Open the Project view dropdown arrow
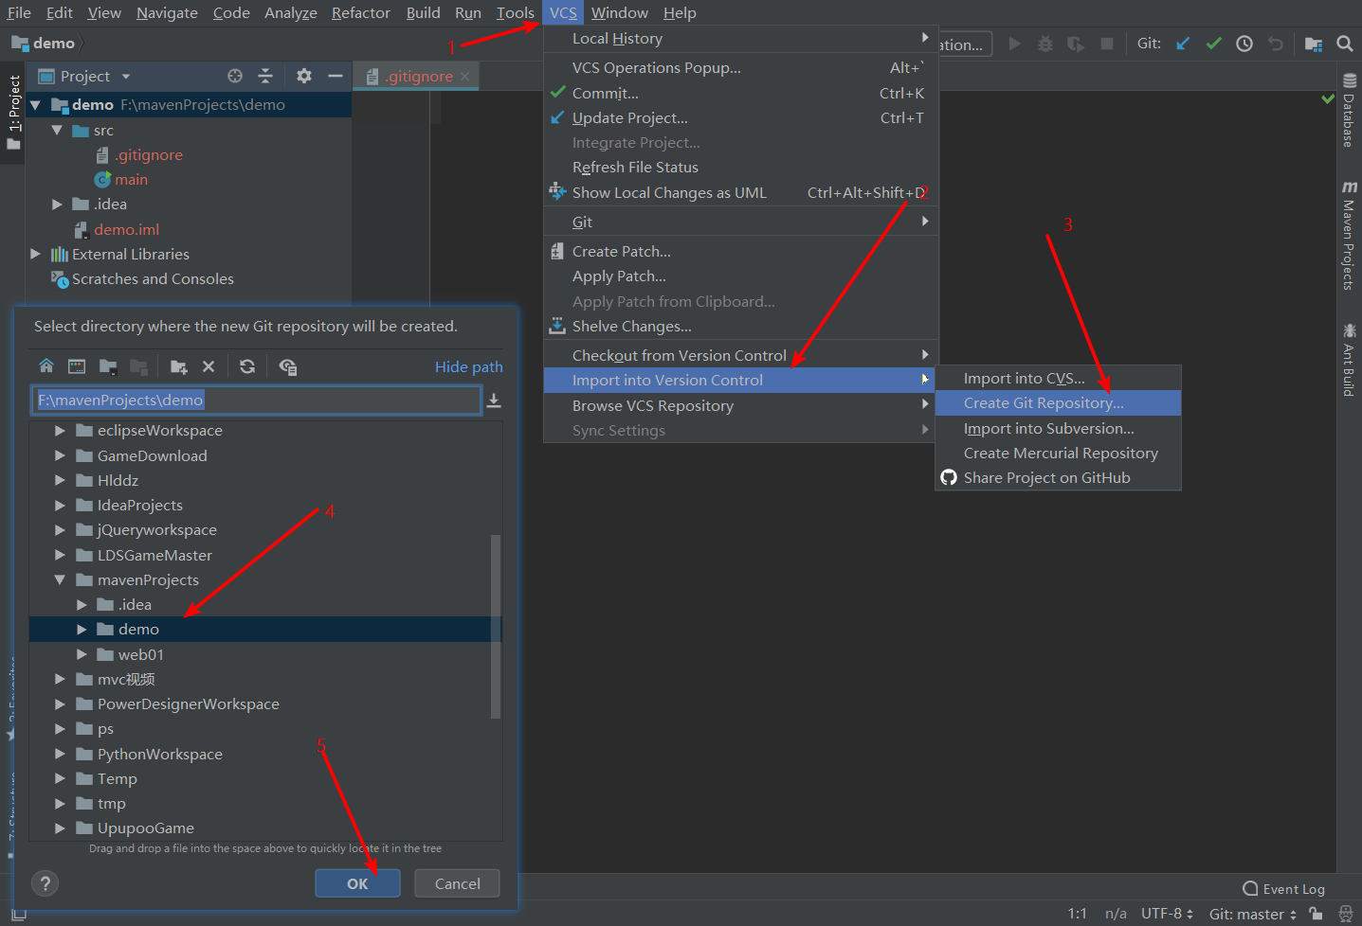This screenshot has height=926, width=1362. pos(126,76)
